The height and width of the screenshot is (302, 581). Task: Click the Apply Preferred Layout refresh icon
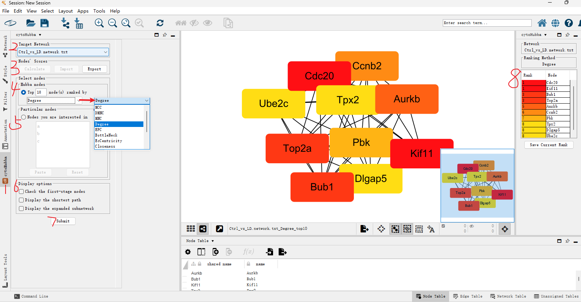(x=160, y=23)
